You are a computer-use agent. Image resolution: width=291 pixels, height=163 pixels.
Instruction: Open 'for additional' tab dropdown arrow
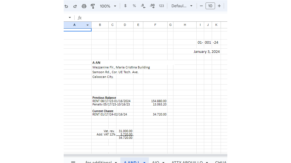tap(116, 162)
